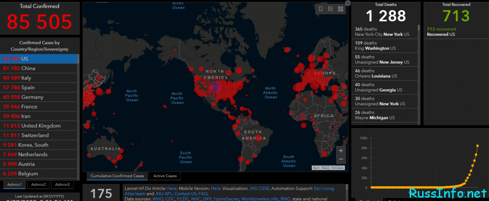Click the last data point on the chart
Screen dimensions: 489x201
[x=478, y=146]
